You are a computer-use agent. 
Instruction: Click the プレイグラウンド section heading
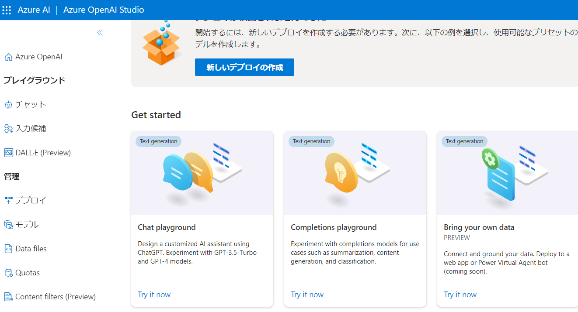[35, 80]
